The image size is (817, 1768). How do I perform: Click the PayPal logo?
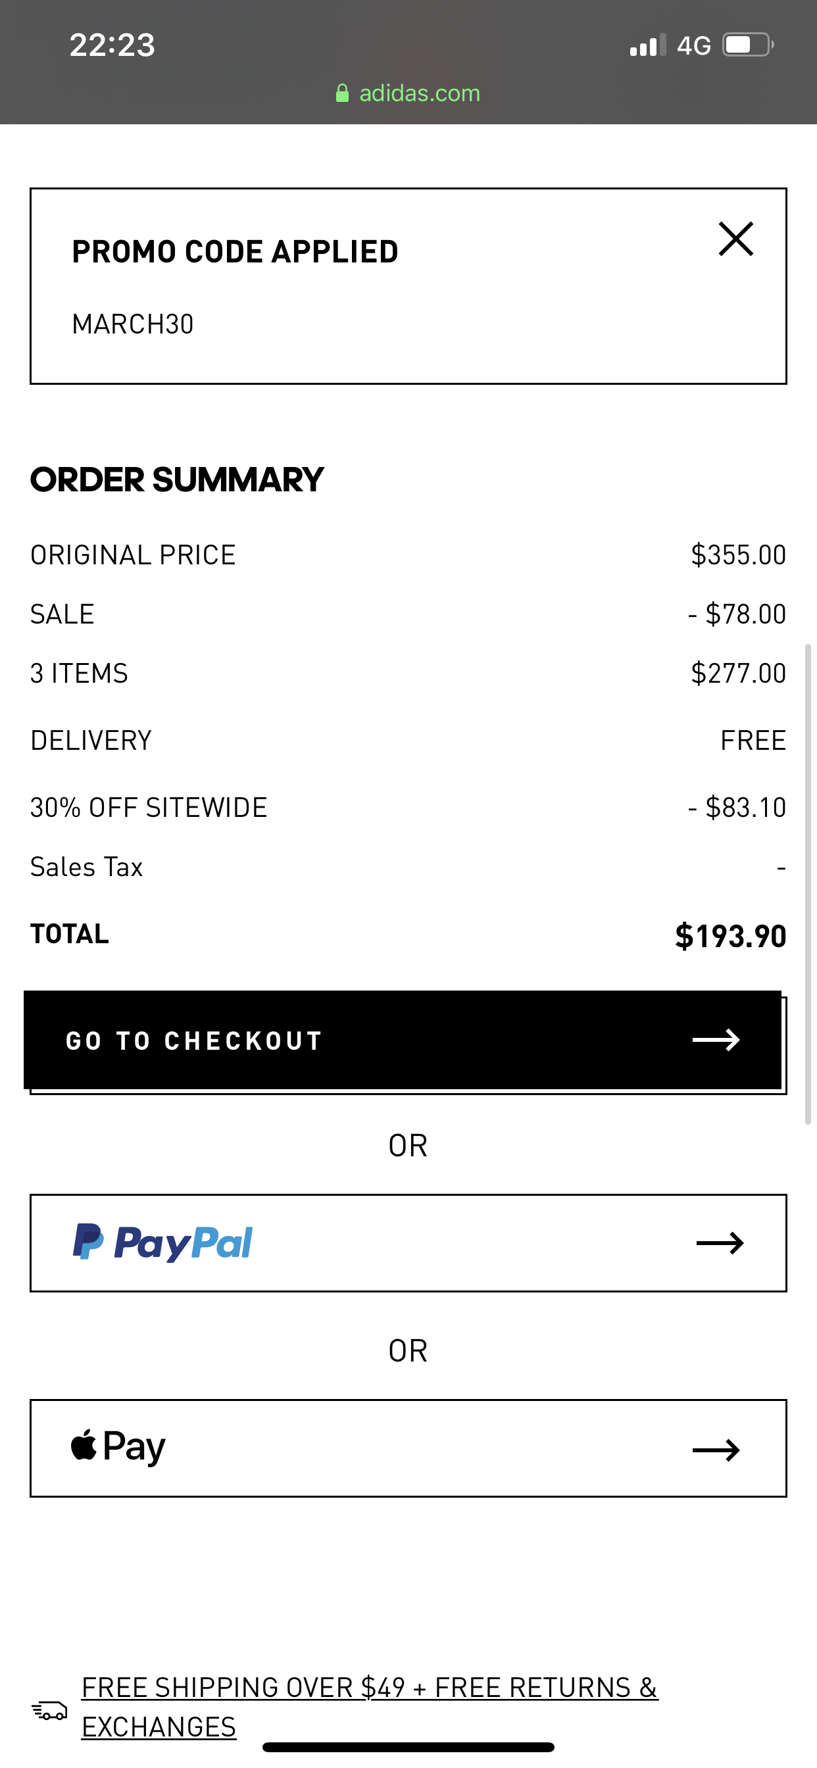pyautogui.click(x=163, y=1242)
